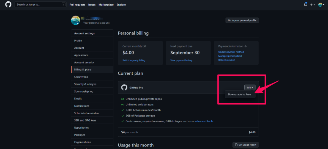The width and height of the screenshot is (328, 149).
Task: Open SSH and GPG keys settings
Action: click(x=92, y=120)
